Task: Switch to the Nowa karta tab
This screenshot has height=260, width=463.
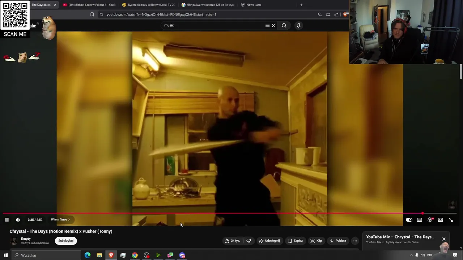Action: pyautogui.click(x=267, y=5)
